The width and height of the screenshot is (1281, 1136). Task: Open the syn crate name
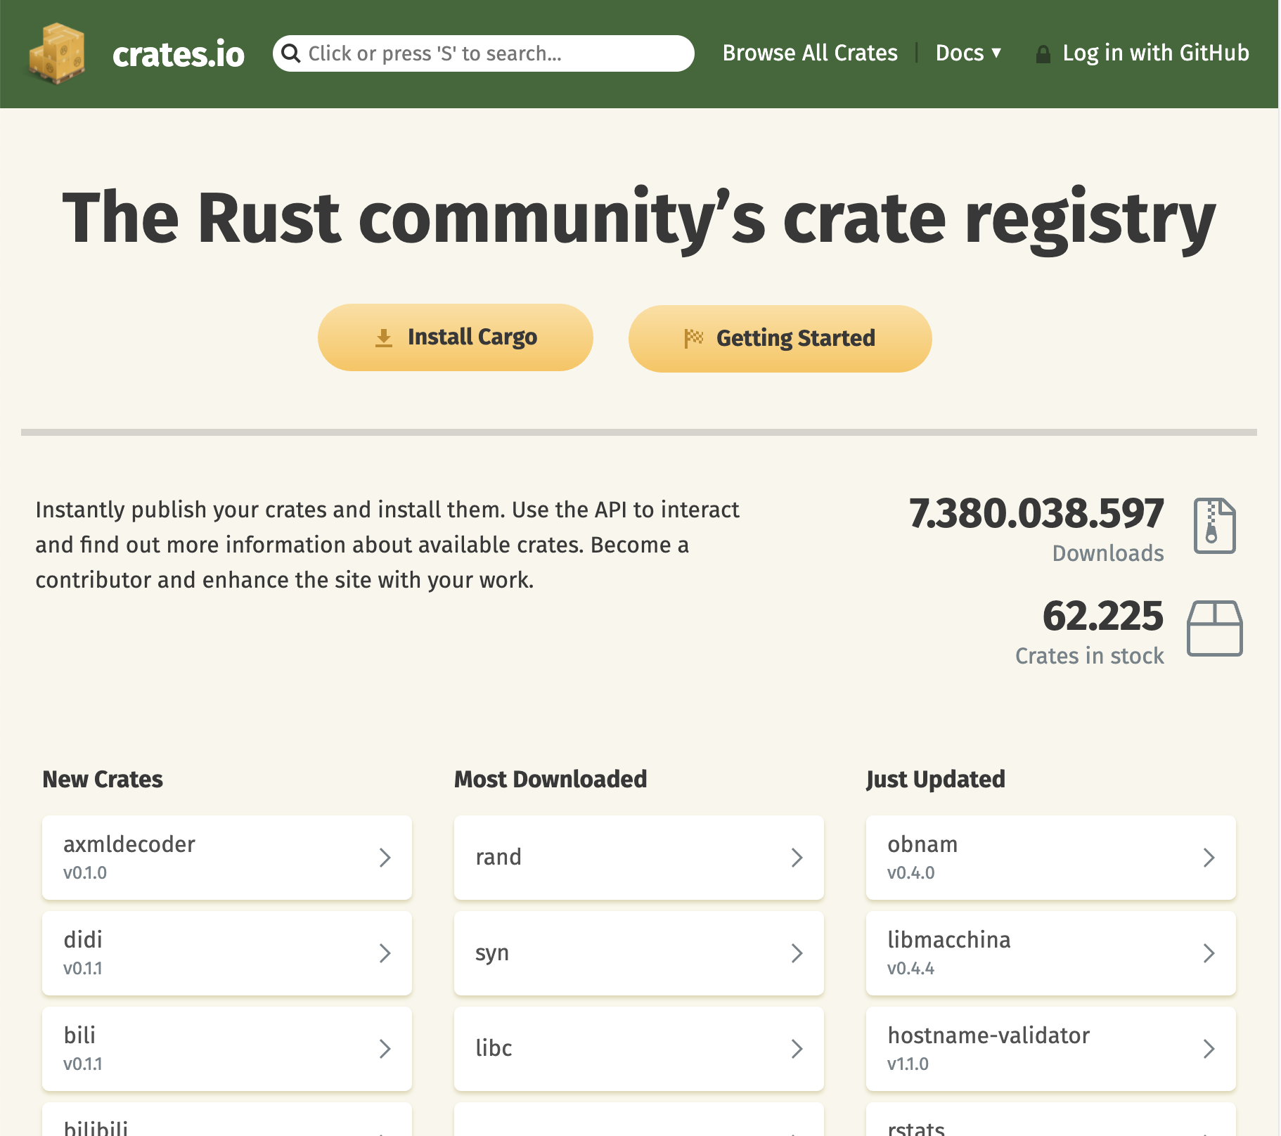[x=492, y=953]
